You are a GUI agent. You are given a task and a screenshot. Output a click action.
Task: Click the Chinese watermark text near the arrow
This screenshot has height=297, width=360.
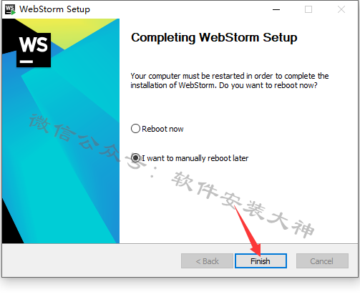(242, 205)
